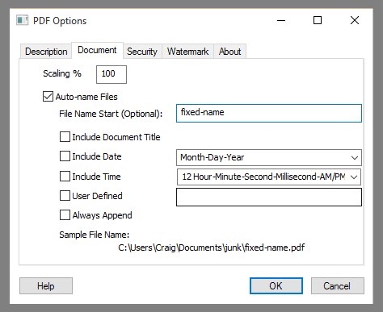Close the PDF Options dialog
This screenshot has width=383, height=312.
click(x=355, y=20)
